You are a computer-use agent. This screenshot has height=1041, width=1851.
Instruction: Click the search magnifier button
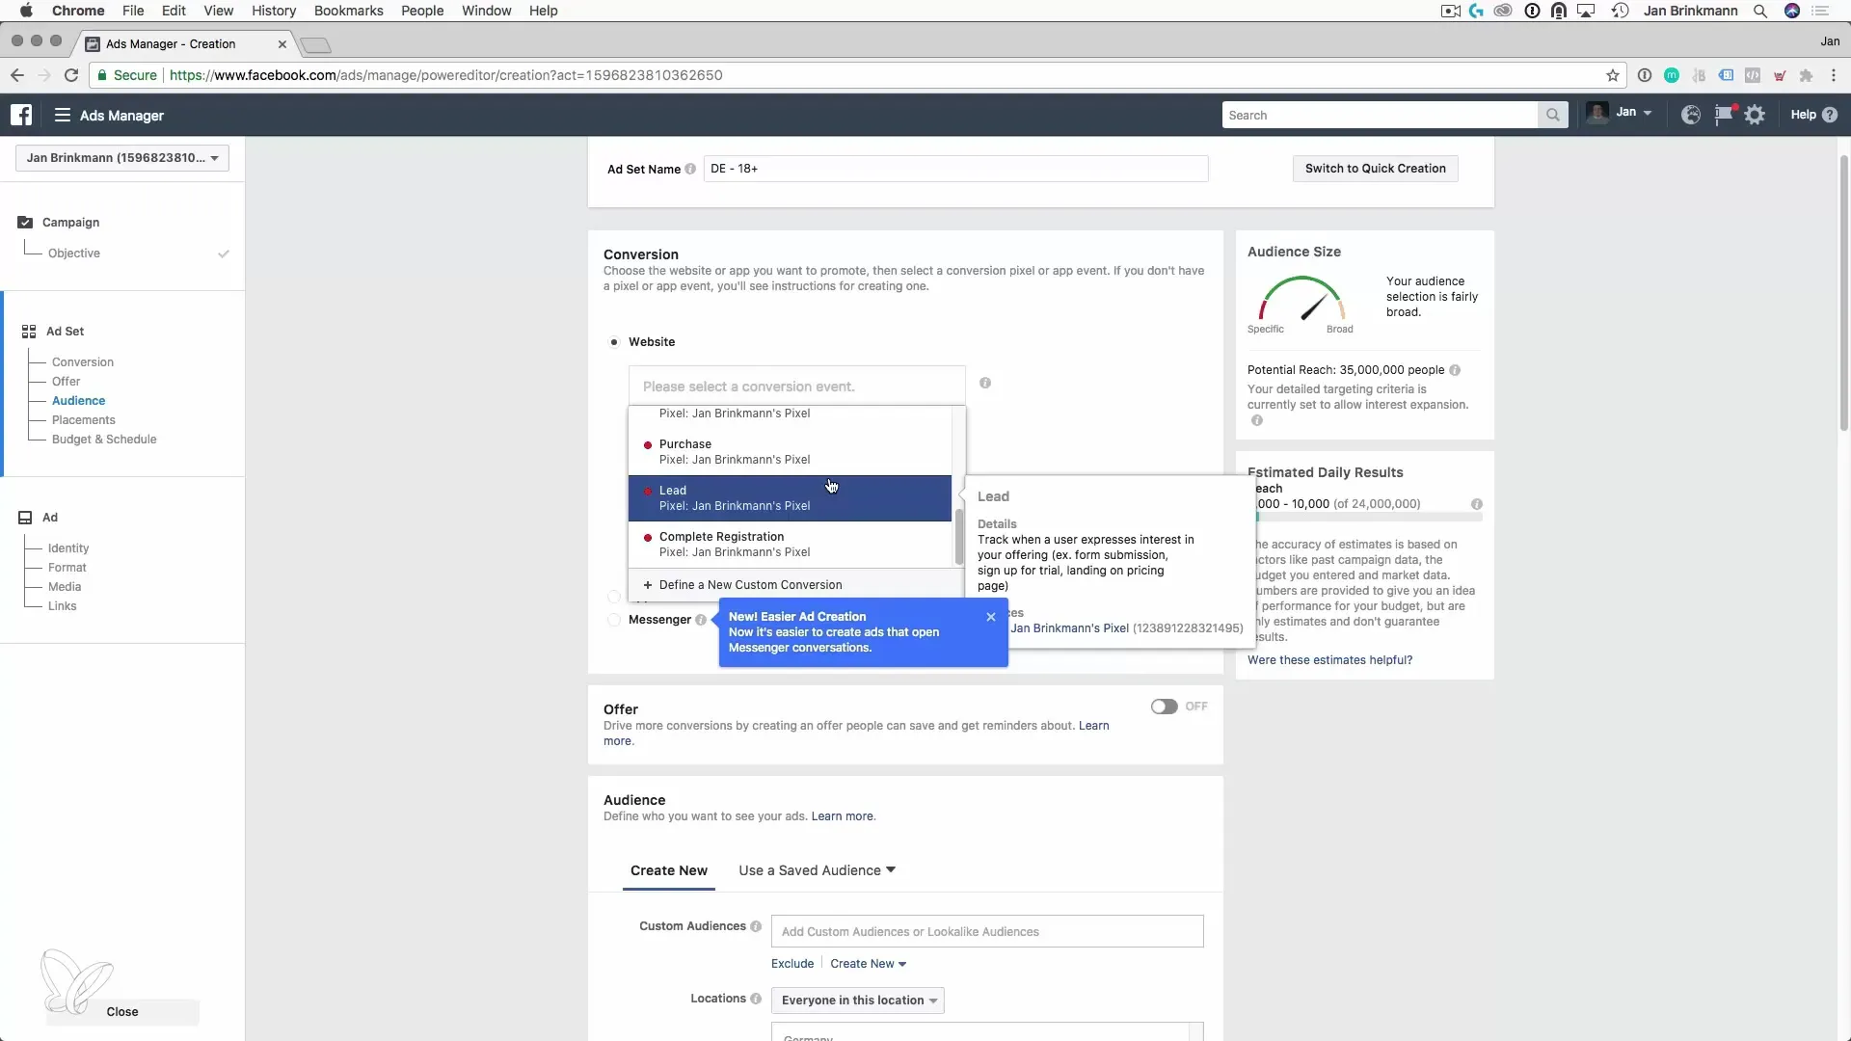click(x=1552, y=115)
